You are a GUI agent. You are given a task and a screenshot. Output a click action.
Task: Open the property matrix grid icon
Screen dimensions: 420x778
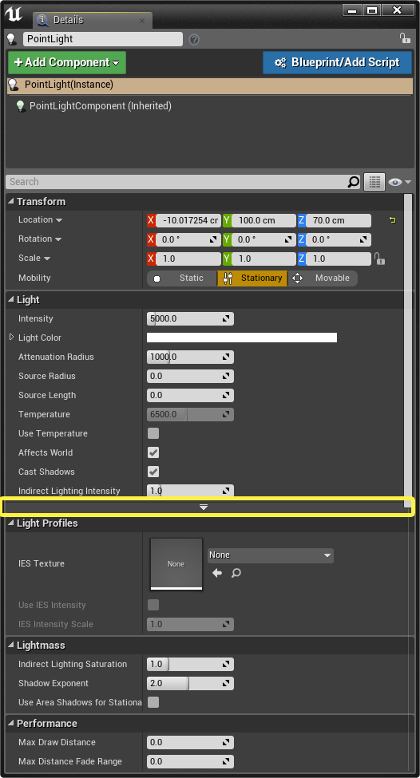(374, 182)
